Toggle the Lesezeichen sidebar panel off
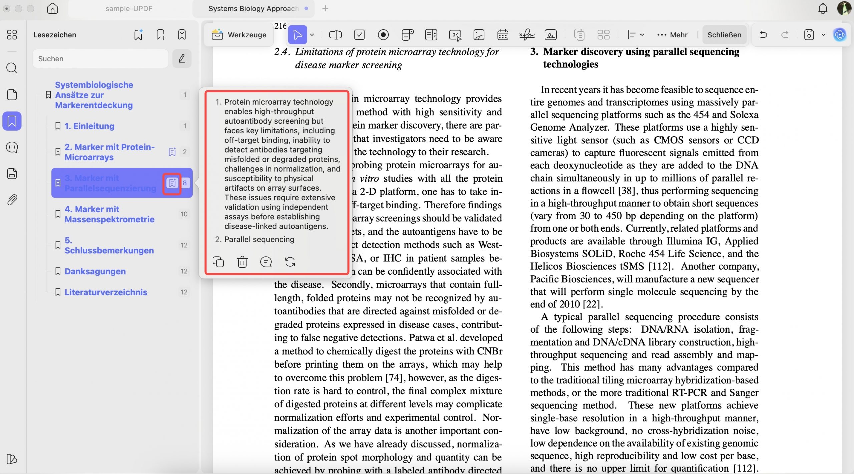The image size is (854, 474). (12, 121)
